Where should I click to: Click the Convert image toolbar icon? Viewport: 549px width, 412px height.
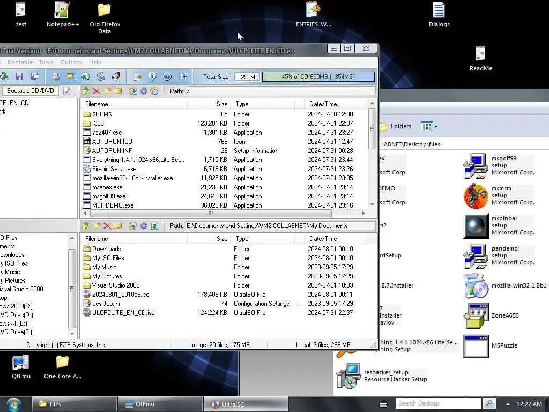[85, 77]
